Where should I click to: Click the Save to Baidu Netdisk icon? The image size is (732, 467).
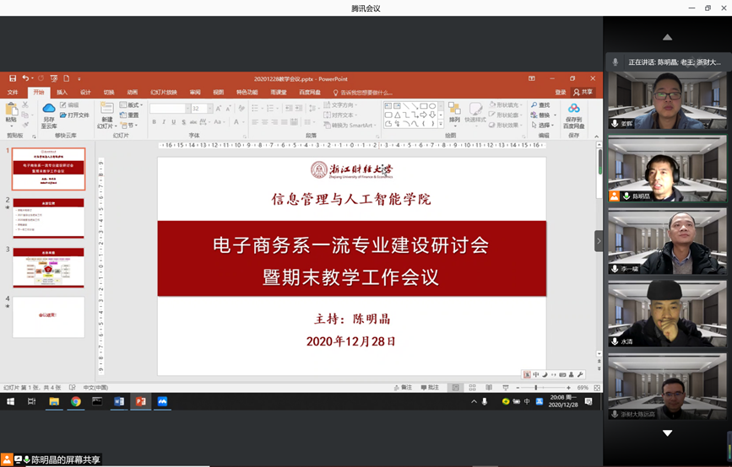tap(574, 113)
